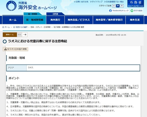147x117 pixels.
Task: Open 海外生活 navigation item
Action: click(135, 20)
